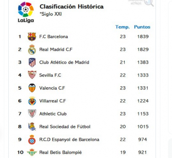Select the Atlético de Madrid crest
This screenshot has height=158, width=172.
[x=32, y=62]
